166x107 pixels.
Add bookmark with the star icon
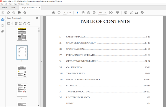pyautogui.click(x=8, y=13)
